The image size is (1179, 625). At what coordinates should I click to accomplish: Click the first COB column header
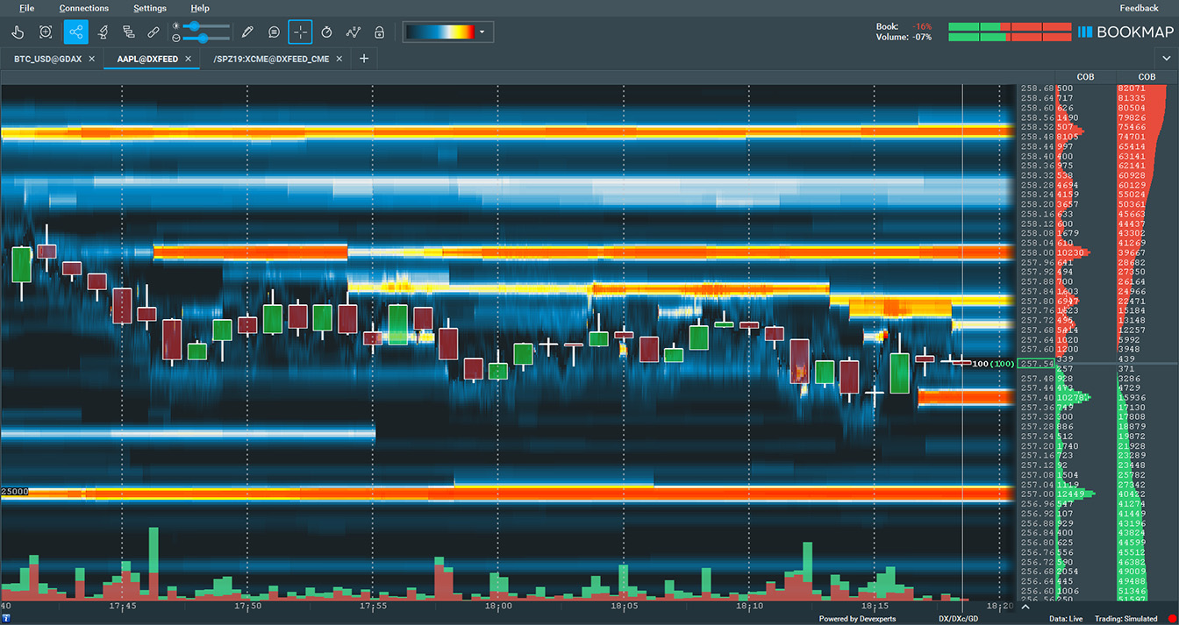(x=1085, y=77)
